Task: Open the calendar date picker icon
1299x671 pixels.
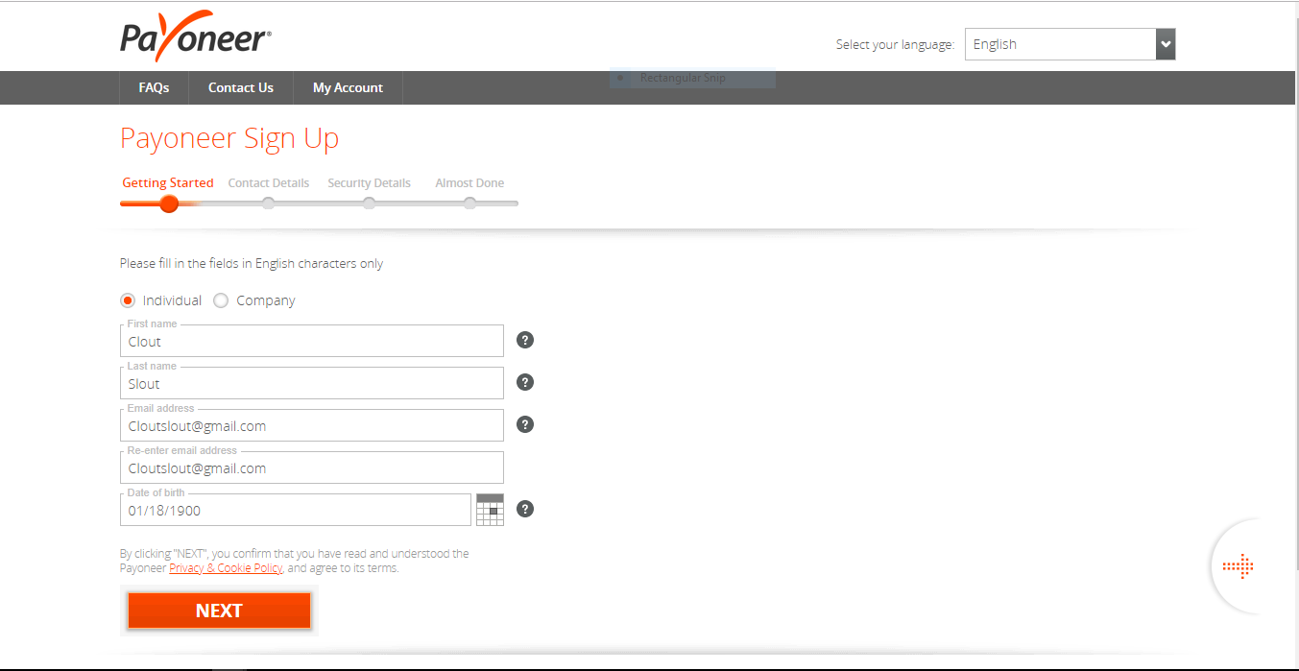Action: (x=490, y=510)
